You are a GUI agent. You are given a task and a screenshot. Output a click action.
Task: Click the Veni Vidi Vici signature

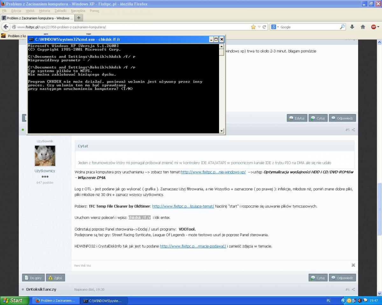click(82, 266)
